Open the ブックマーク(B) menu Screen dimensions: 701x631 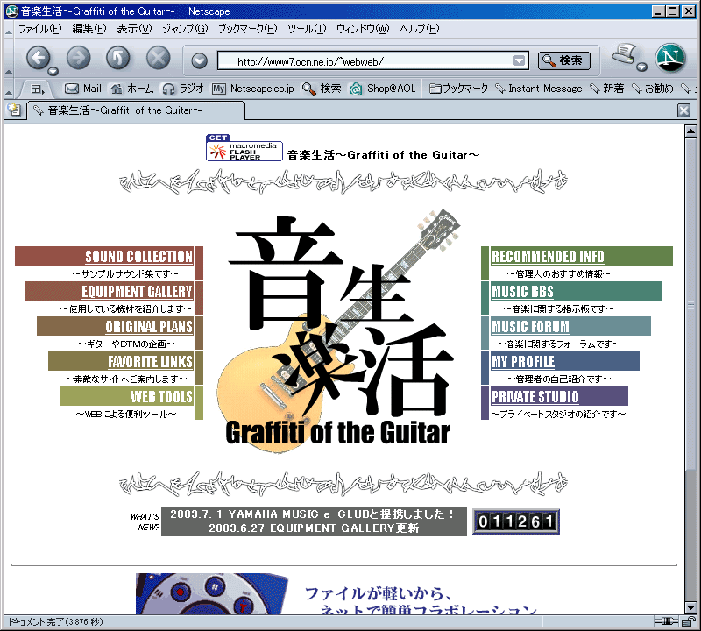[248, 29]
